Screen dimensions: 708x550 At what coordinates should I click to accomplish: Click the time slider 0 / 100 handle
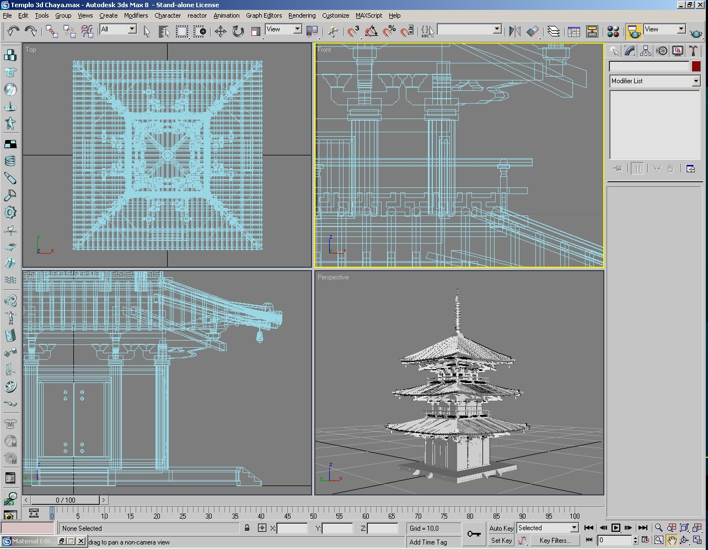pyautogui.click(x=65, y=500)
